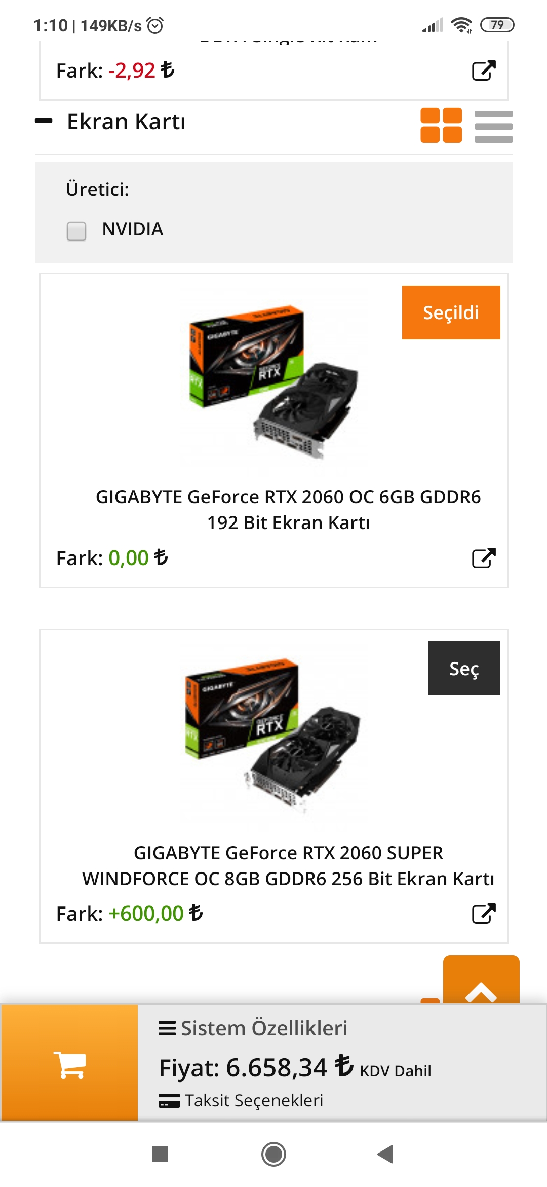
Task: Open external link for RTX 2060 SUPER card
Action: (483, 914)
